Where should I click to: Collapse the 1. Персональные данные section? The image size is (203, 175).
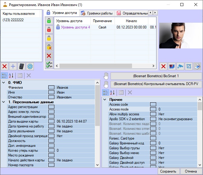click(x=3, y=102)
